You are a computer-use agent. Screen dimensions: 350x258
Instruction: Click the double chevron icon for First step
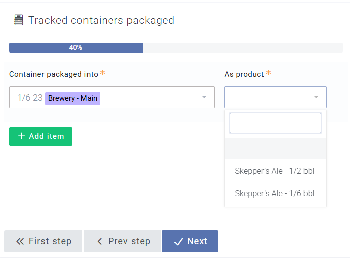(20, 241)
